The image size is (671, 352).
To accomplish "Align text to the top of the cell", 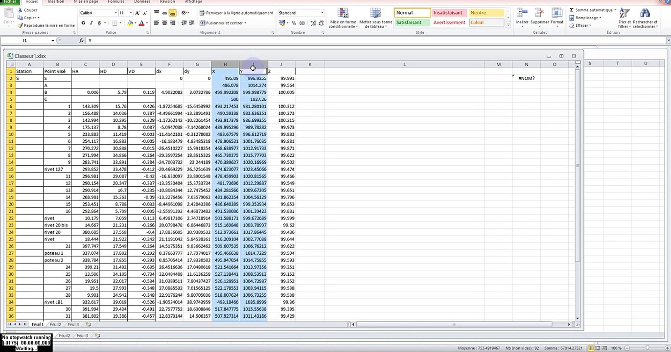I will pos(157,13).
